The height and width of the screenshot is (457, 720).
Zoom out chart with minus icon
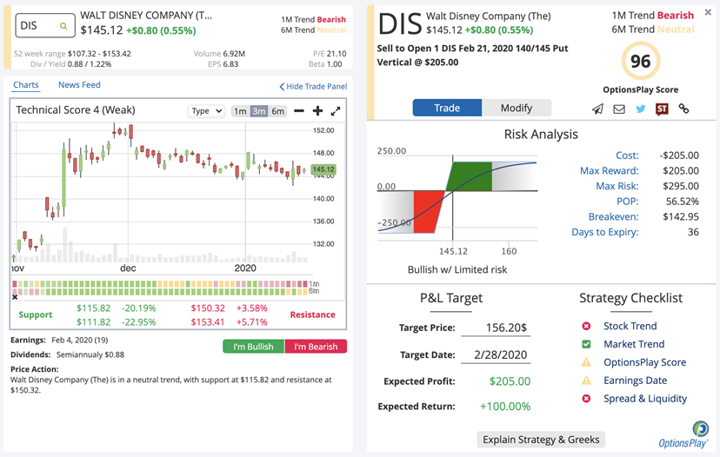(x=299, y=110)
